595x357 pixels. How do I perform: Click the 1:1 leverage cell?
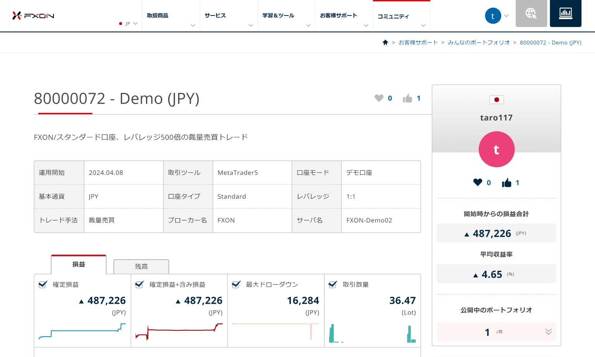381,196
